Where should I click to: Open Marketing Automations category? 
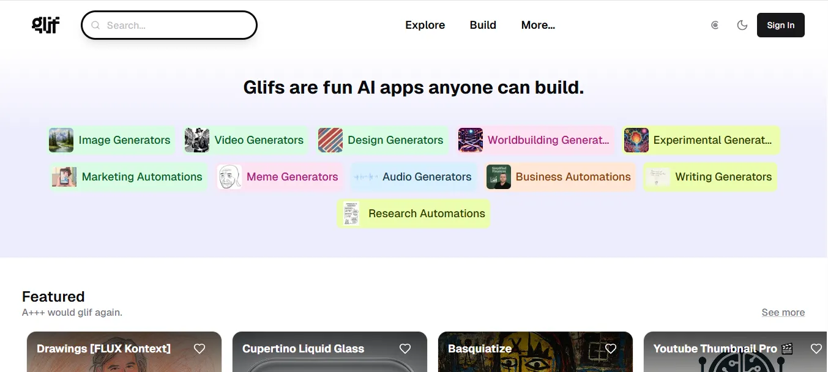click(x=129, y=177)
